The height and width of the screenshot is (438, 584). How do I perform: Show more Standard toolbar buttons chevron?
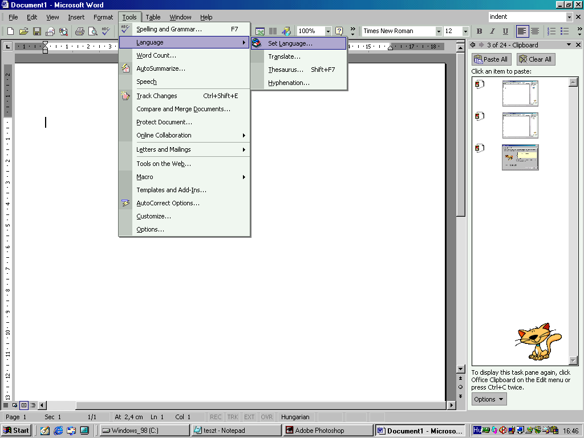coord(352,31)
